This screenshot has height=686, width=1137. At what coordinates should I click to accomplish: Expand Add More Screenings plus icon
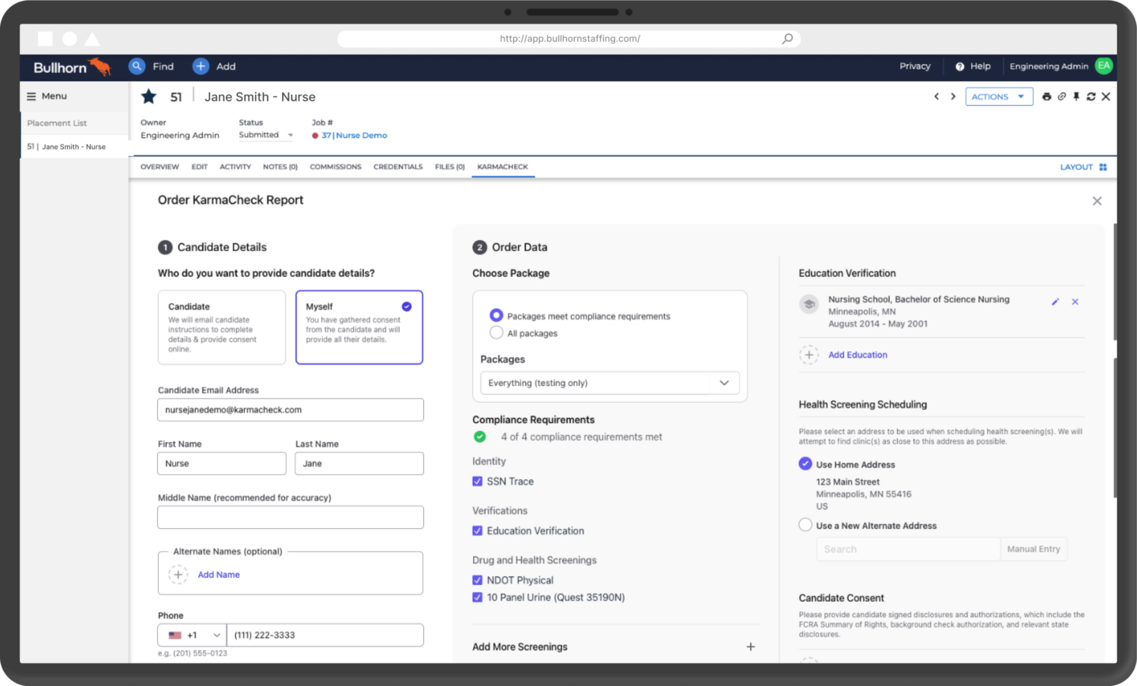click(x=750, y=647)
